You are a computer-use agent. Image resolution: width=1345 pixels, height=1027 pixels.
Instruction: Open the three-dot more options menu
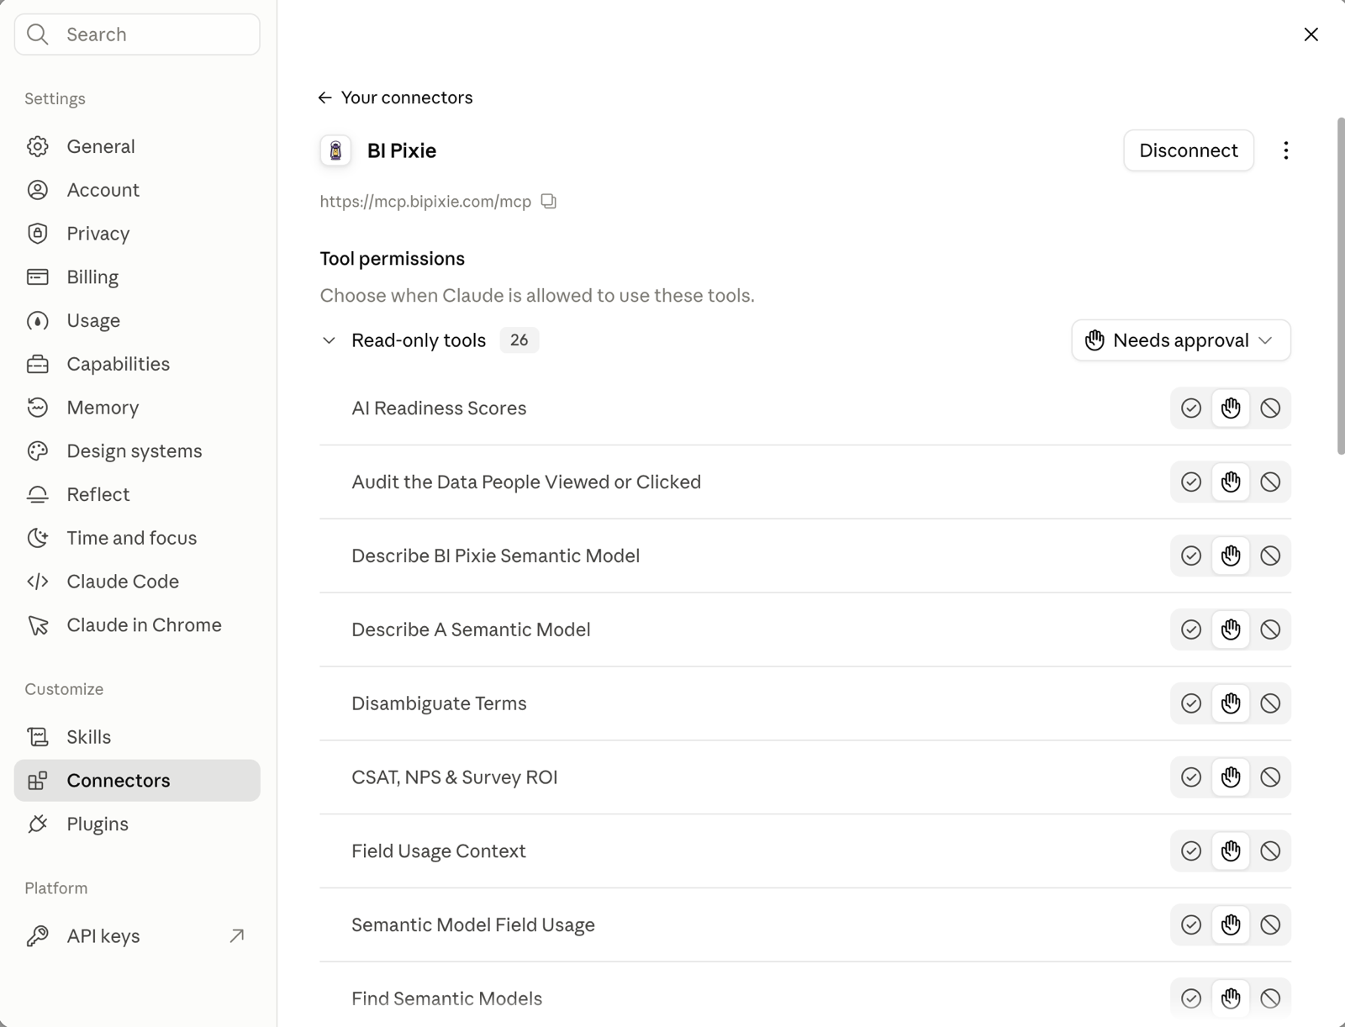(x=1285, y=150)
